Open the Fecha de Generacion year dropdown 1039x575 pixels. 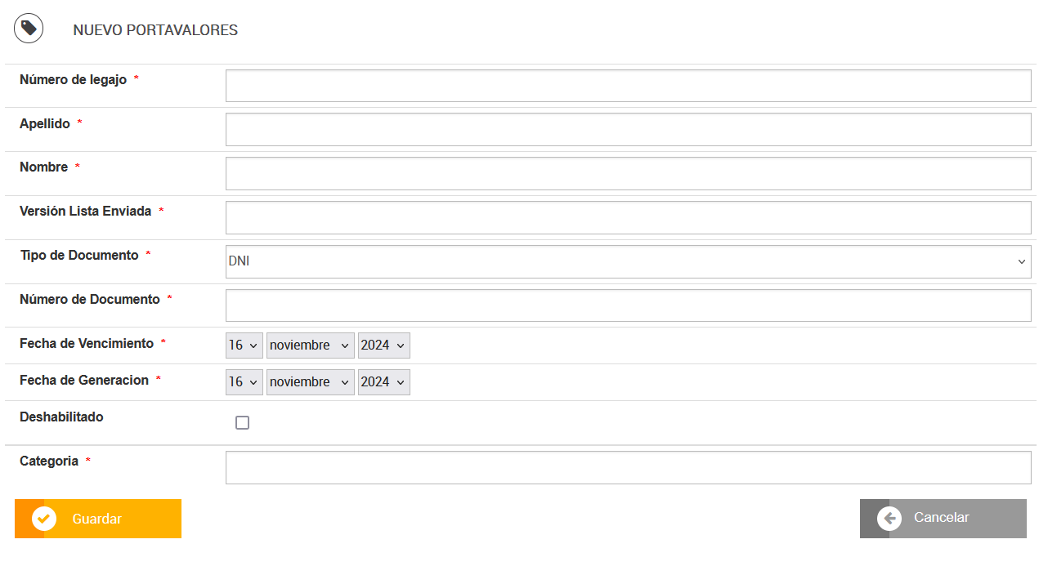tap(384, 382)
